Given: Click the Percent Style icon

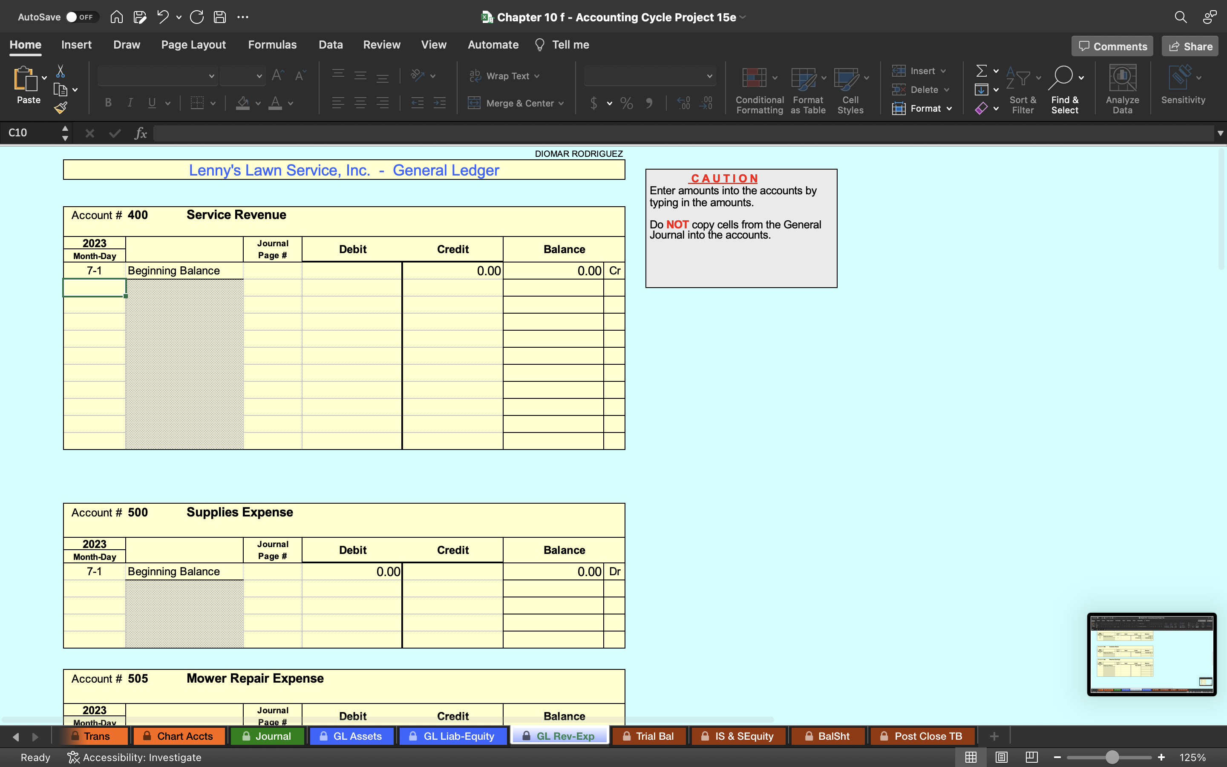Looking at the screenshot, I should (627, 104).
